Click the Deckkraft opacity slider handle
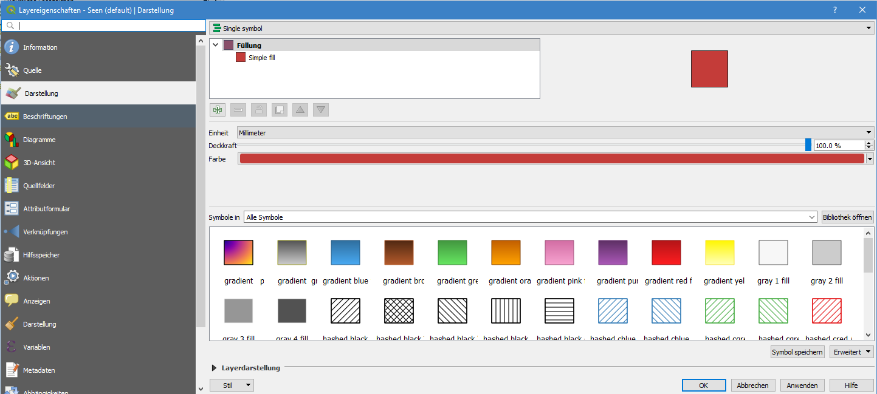 [x=808, y=145]
